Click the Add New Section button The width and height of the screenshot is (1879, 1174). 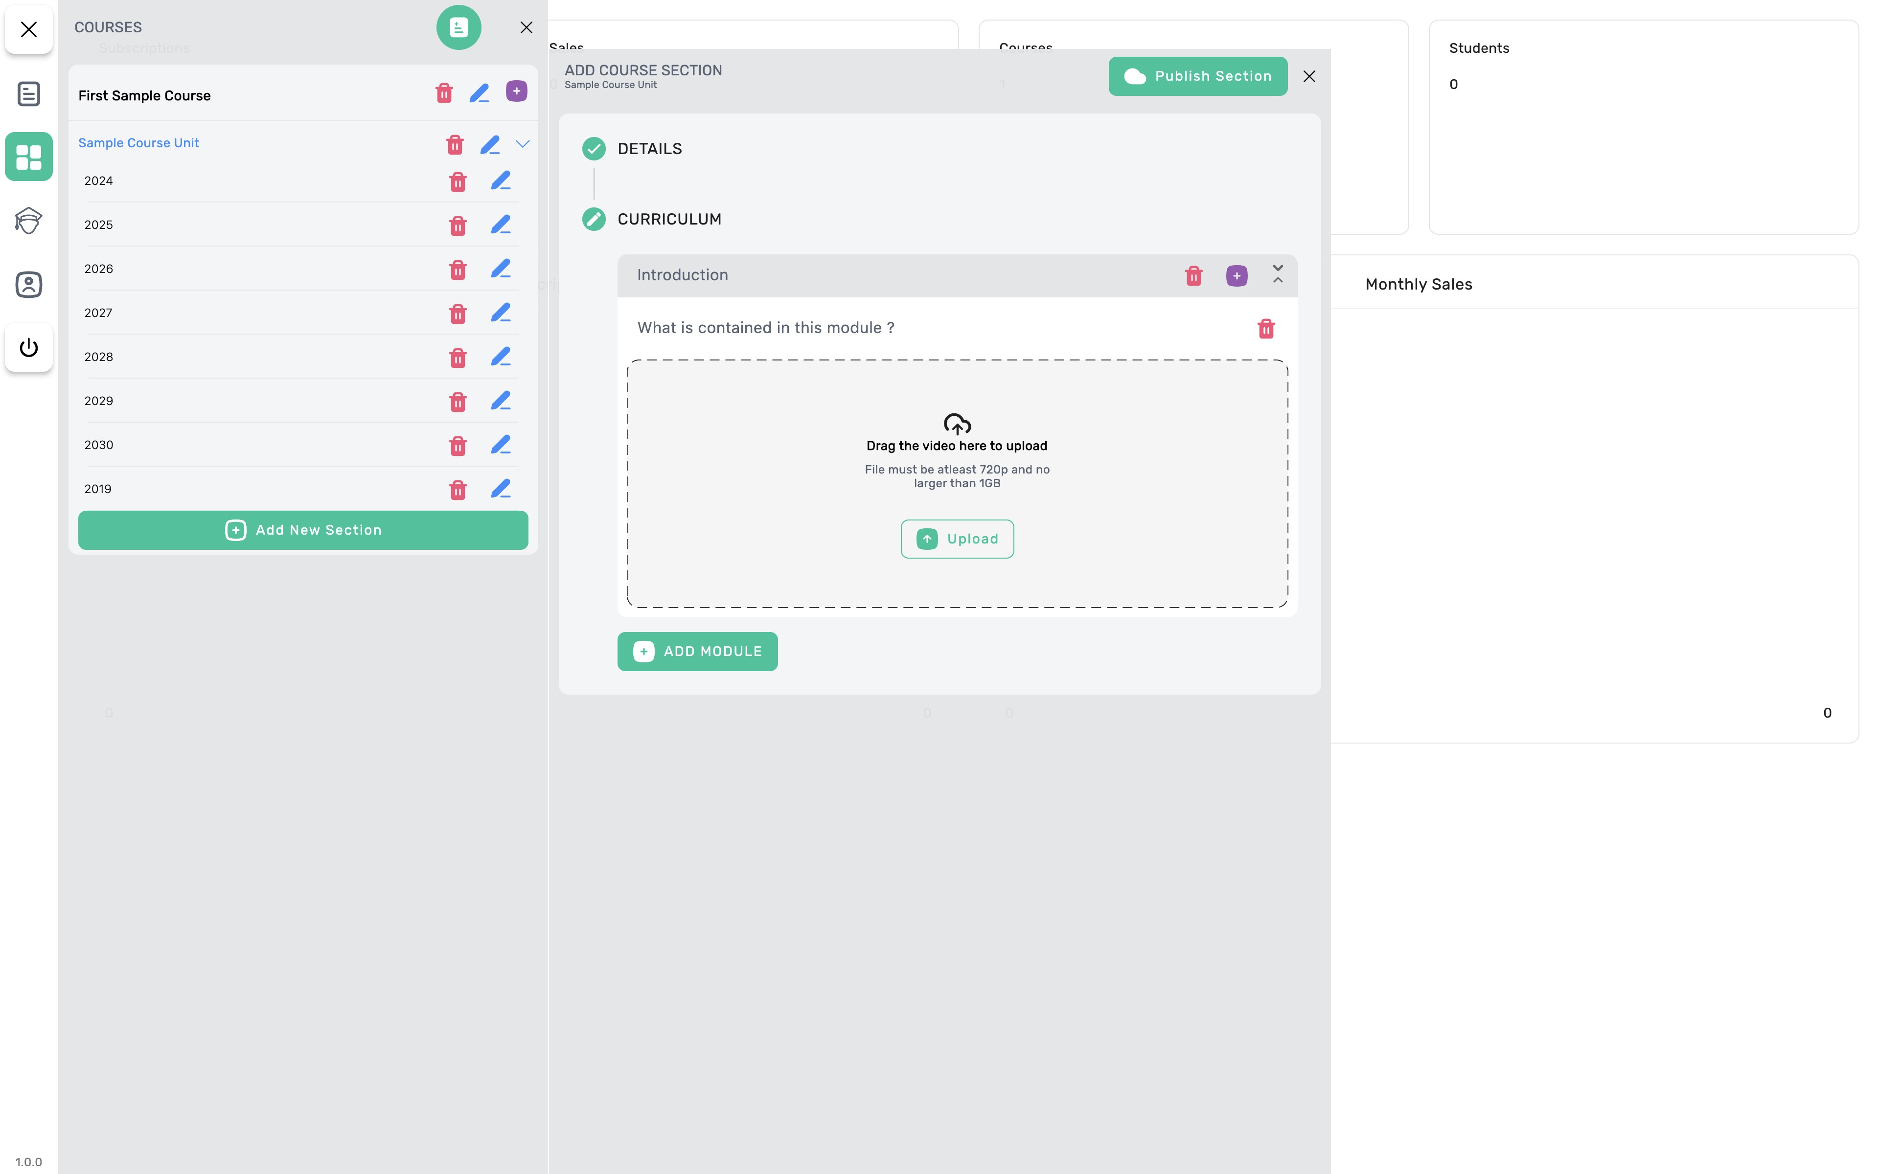303,530
